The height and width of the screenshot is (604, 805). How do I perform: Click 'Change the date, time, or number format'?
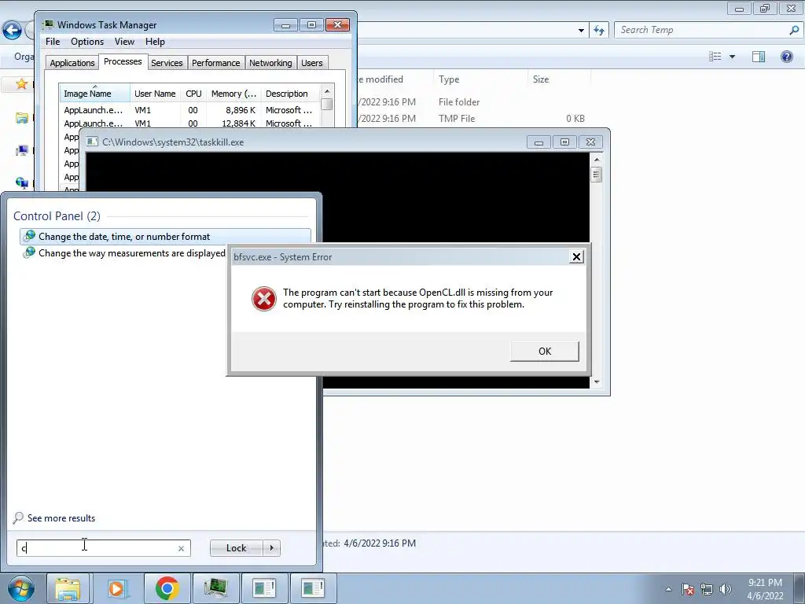pos(165,237)
